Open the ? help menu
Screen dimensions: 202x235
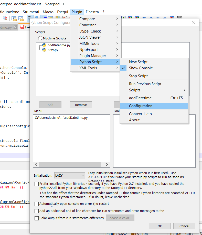point(103,12)
